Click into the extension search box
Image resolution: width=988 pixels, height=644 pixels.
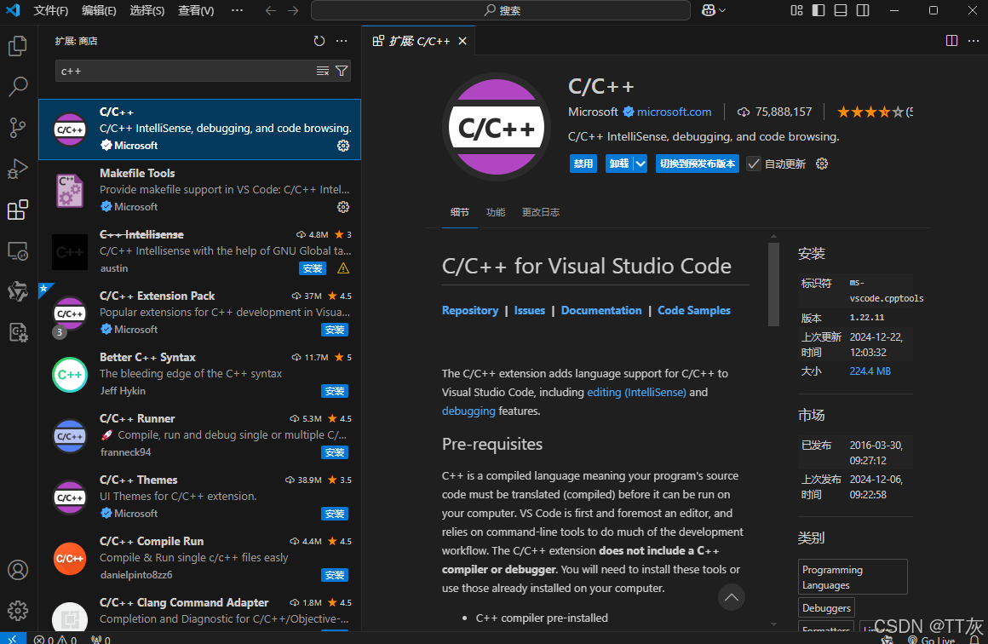coord(170,71)
